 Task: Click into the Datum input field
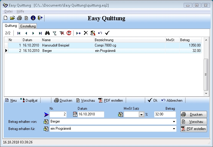pos(91,114)
